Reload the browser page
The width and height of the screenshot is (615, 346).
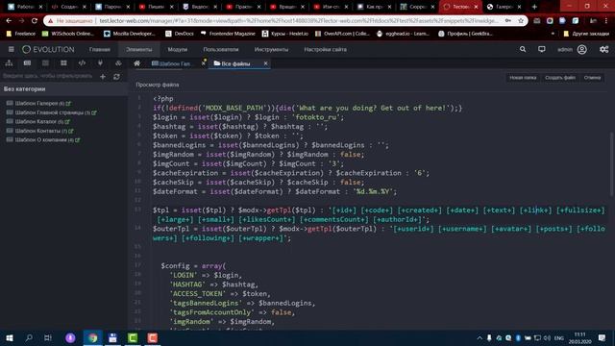coord(35,21)
